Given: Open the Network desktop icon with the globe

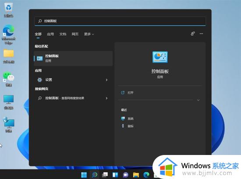Looking at the screenshot, I should coord(9,124).
